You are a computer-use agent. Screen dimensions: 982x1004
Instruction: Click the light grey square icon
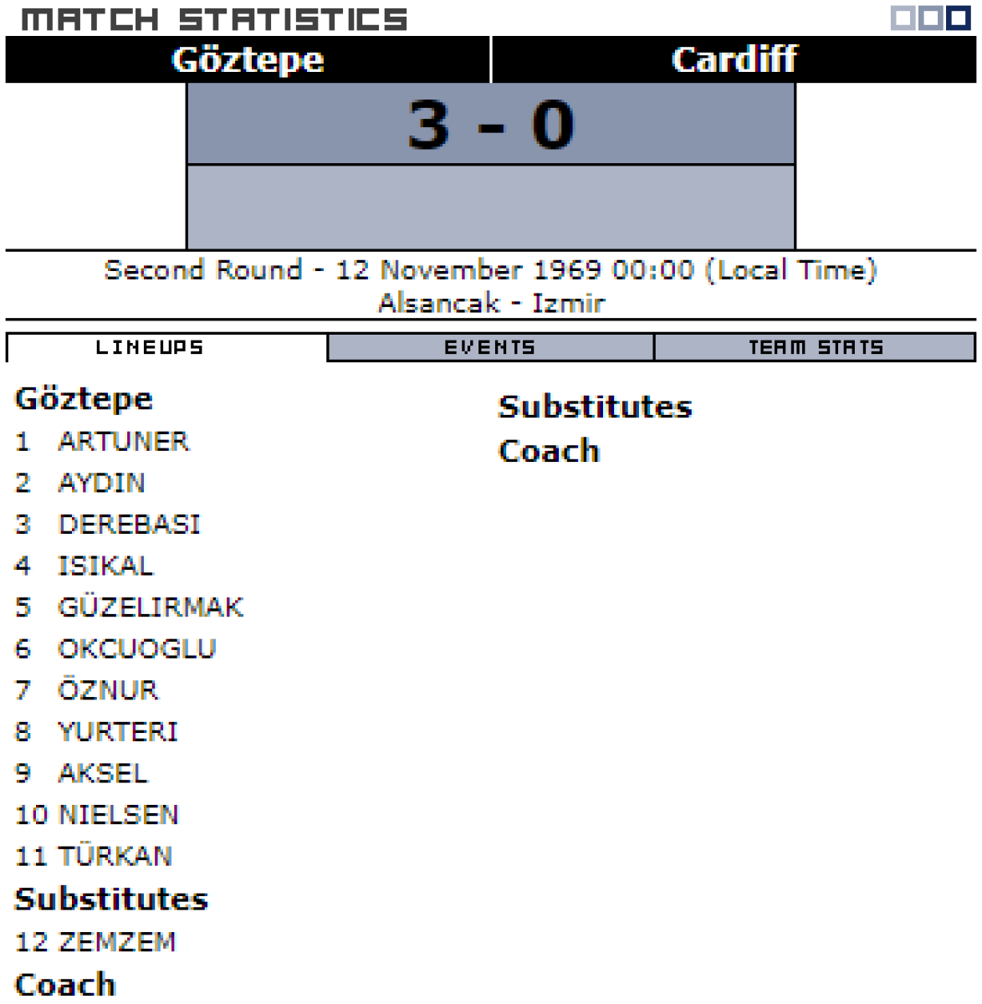(903, 18)
